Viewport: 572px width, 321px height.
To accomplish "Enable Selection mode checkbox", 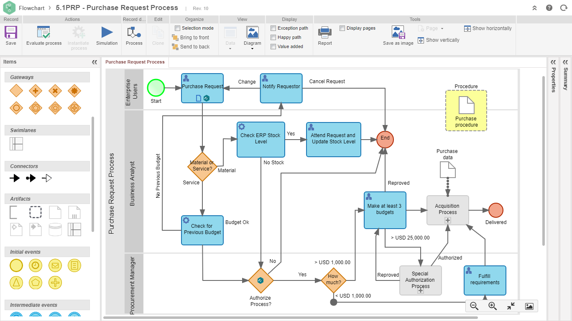I will coord(177,28).
